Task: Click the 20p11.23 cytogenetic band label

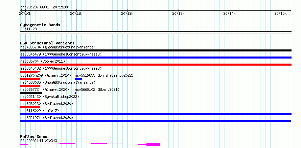Action: (x=28, y=29)
